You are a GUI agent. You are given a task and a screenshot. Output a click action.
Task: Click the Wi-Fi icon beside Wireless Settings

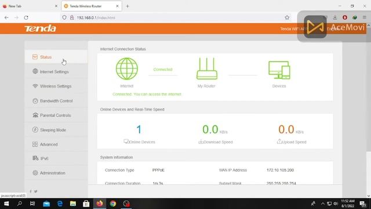[35, 86]
